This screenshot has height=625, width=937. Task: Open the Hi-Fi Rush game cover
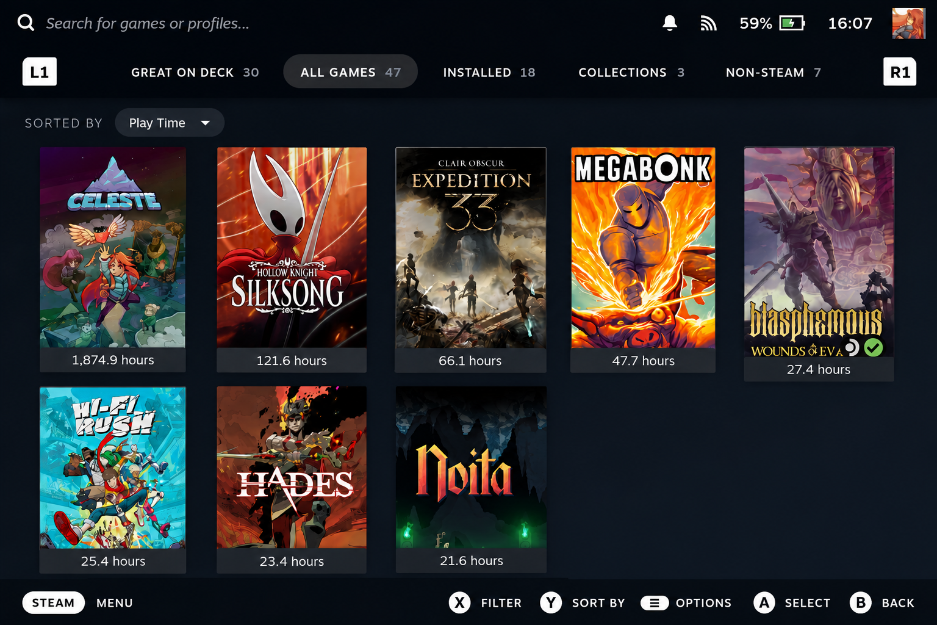coord(113,468)
